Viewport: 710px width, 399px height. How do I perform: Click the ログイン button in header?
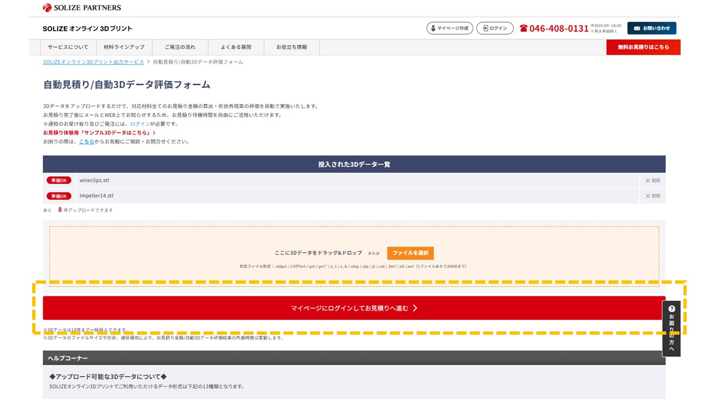pos(495,28)
